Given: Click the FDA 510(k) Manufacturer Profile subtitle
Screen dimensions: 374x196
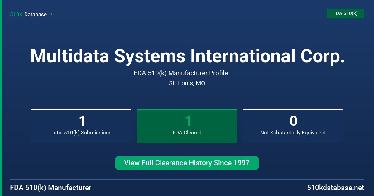Looking at the screenshot, I should click(x=181, y=73).
